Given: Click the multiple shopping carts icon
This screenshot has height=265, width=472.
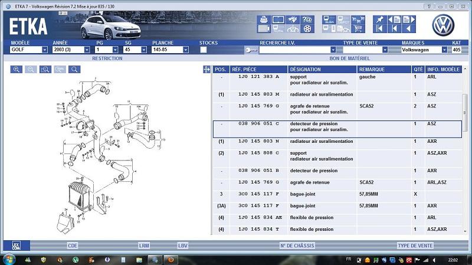Looking at the screenshot, I should click(358, 19).
